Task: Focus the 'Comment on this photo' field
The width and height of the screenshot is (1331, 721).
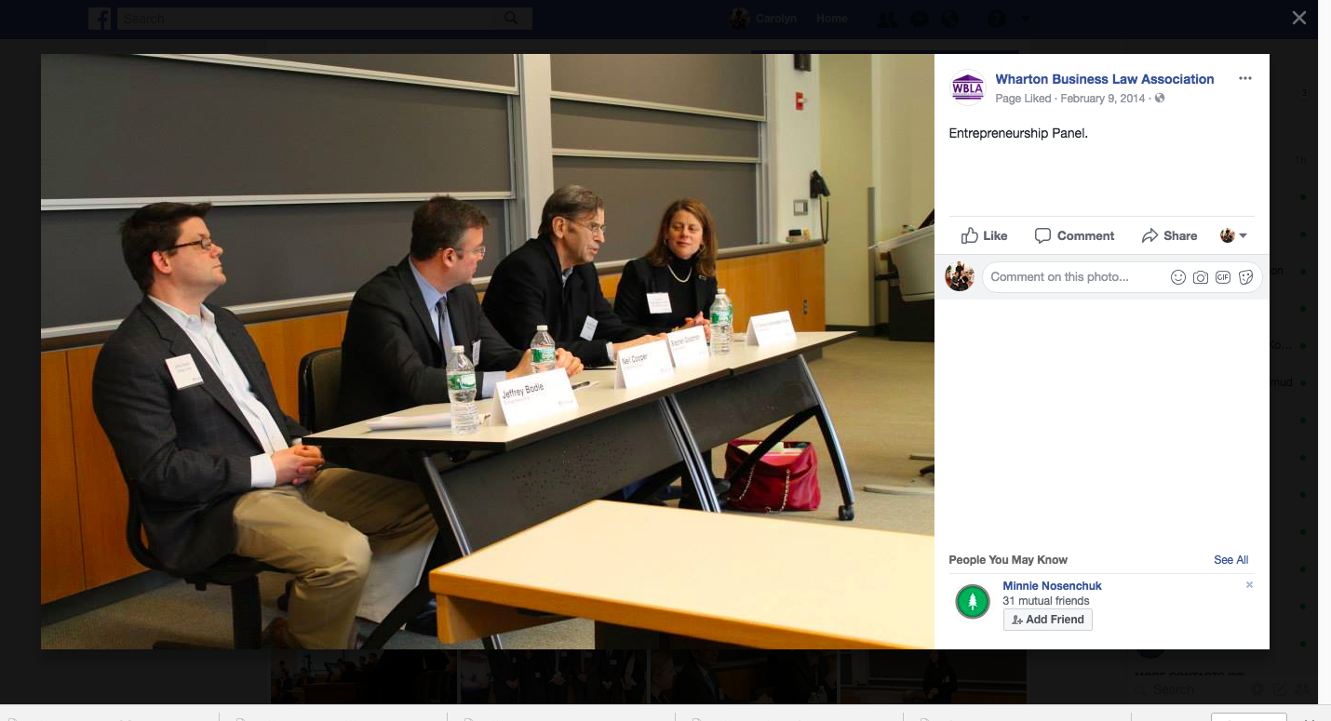Action: pos(1070,277)
